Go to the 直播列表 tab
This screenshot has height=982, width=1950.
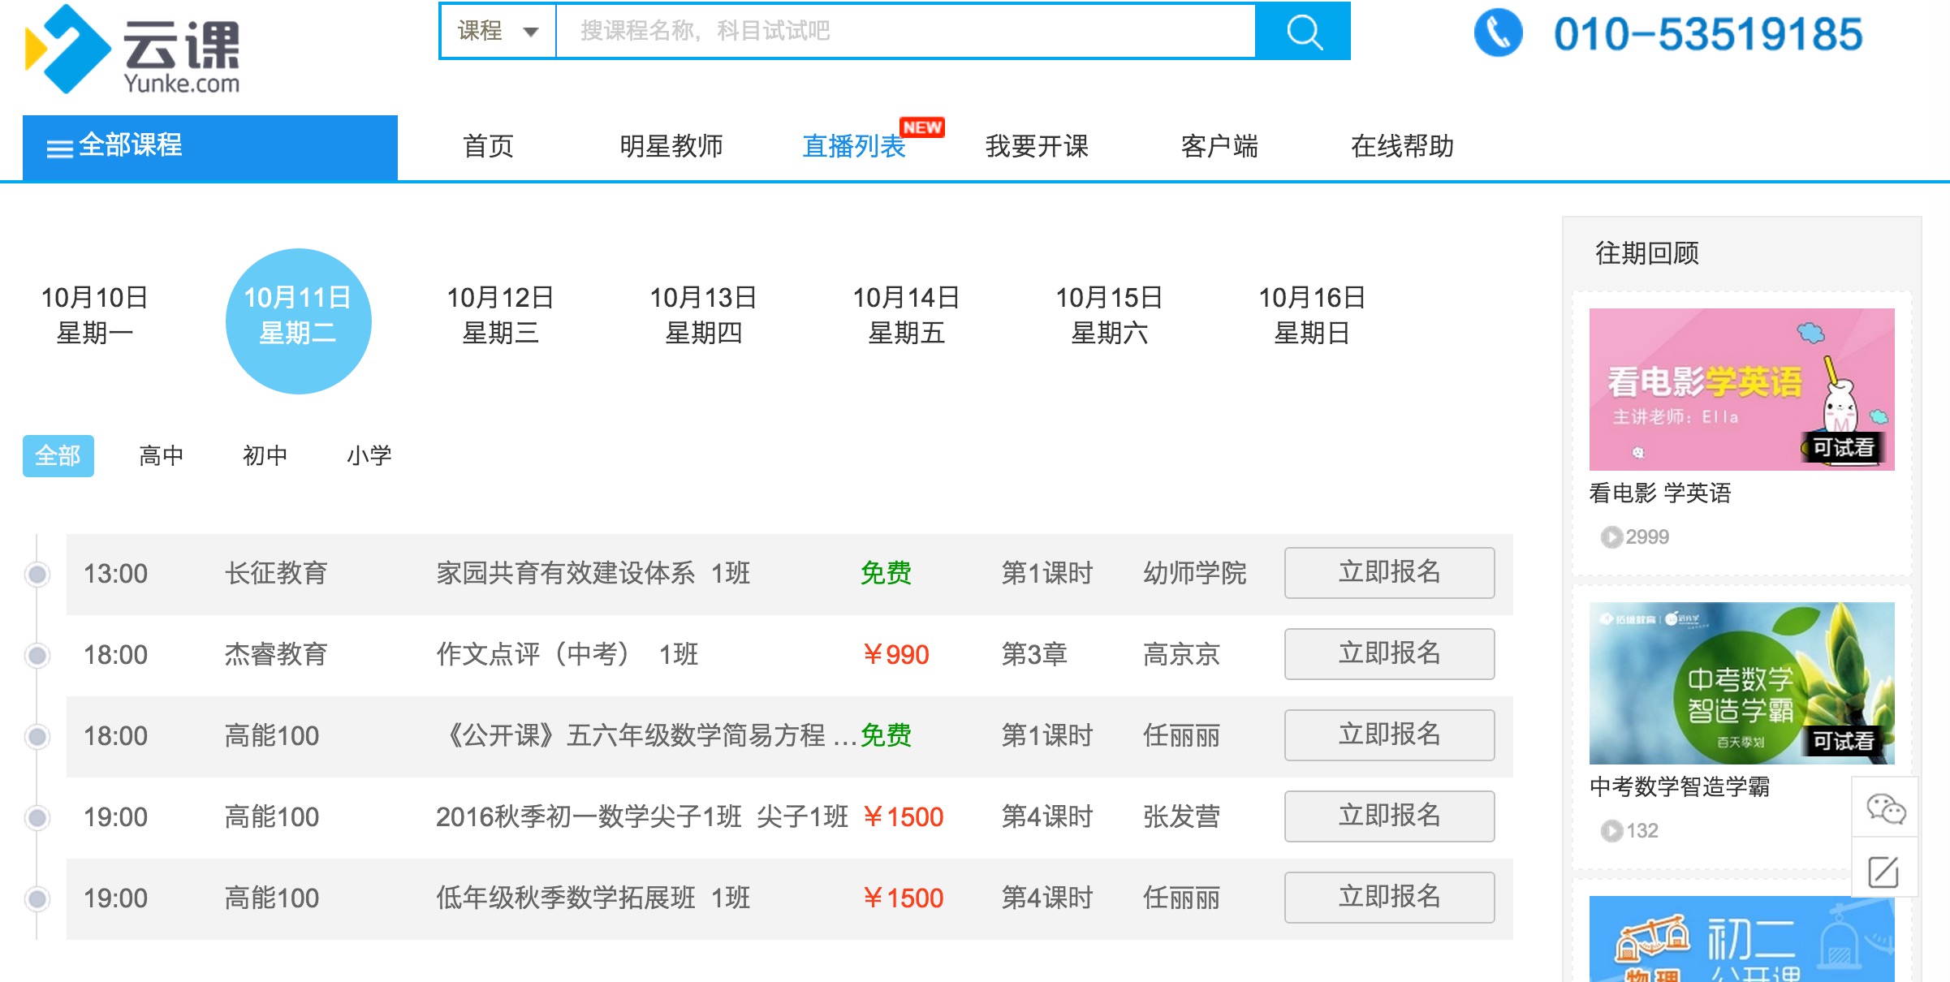click(853, 147)
